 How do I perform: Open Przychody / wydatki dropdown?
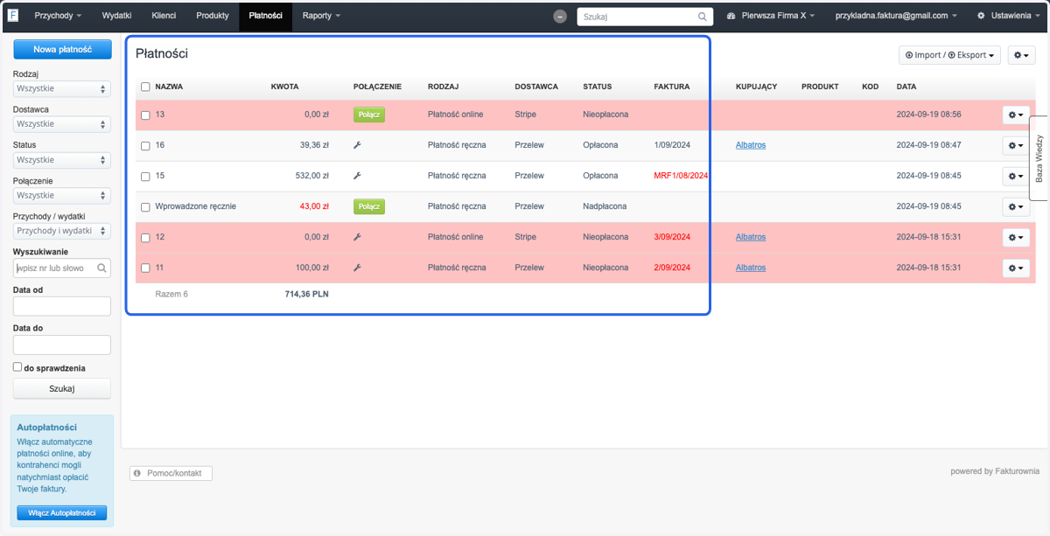(x=62, y=231)
